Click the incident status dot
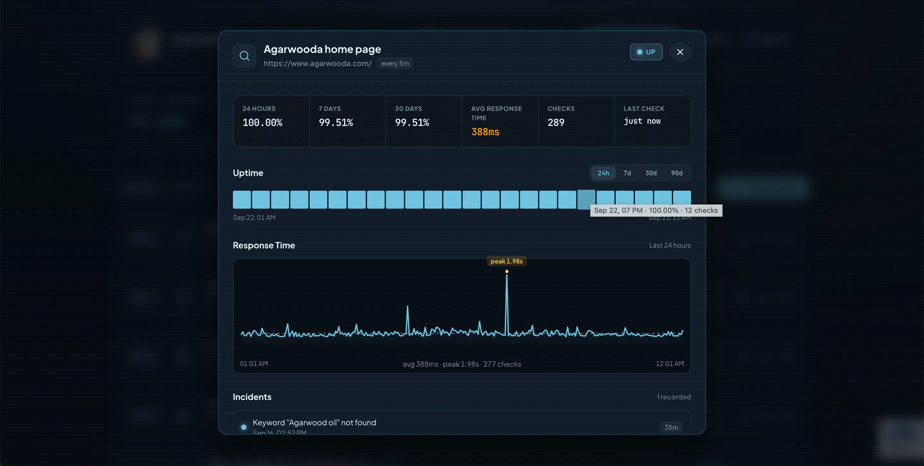 [x=244, y=427]
